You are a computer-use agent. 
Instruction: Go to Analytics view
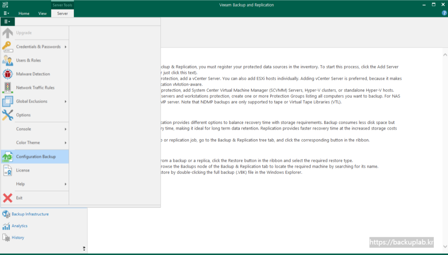(20, 226)
